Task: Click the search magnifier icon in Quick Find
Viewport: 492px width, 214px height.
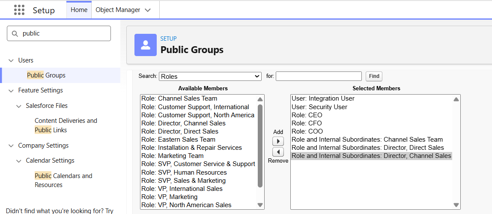Action: (15, 33)
